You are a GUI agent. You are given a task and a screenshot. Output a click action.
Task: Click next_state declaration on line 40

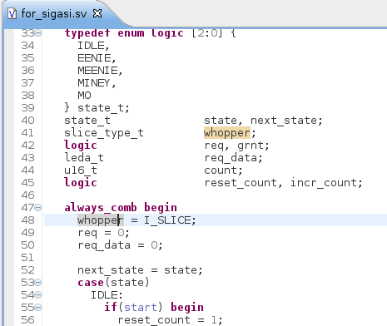(x=284, y=121)
